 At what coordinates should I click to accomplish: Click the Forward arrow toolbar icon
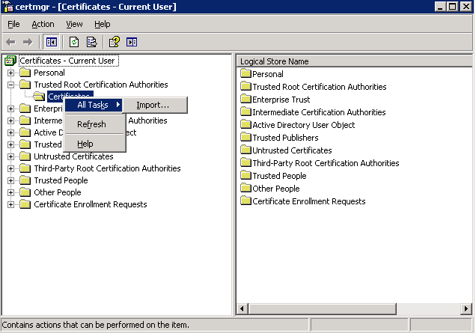[28, 42]
